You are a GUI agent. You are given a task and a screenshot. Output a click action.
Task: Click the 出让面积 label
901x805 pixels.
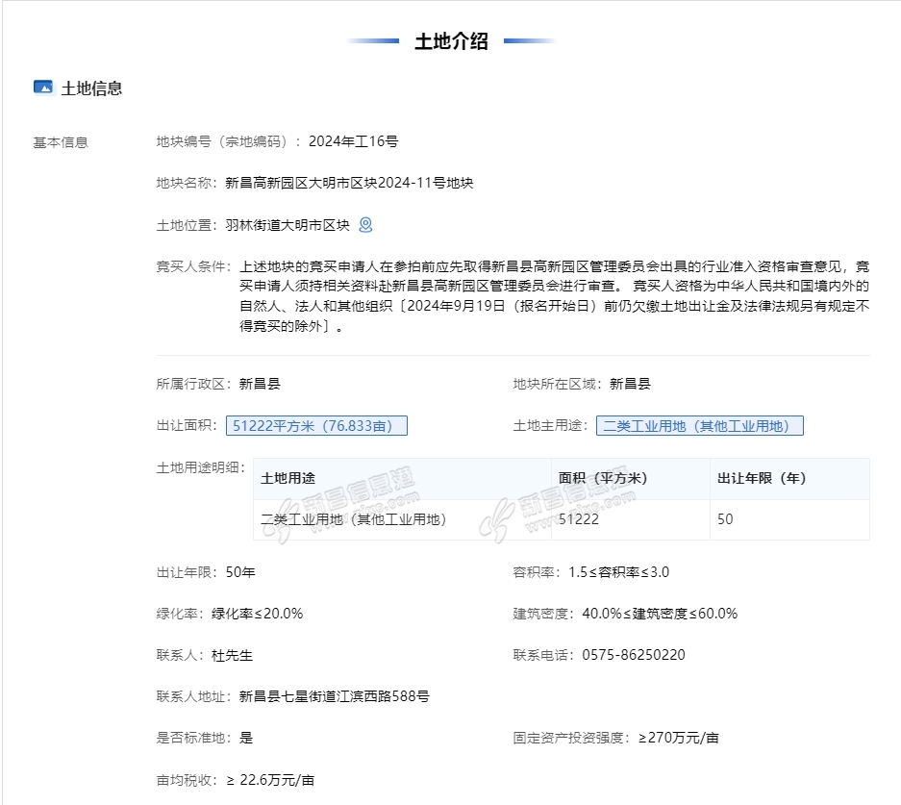188,426
